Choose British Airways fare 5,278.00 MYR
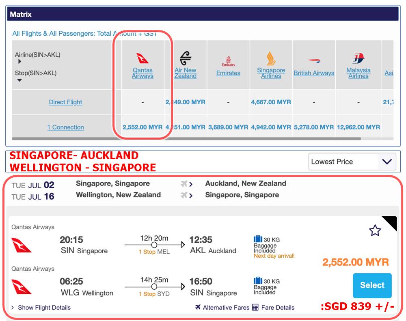The height and width of the screenshot is (321, 406). [314, 127]
